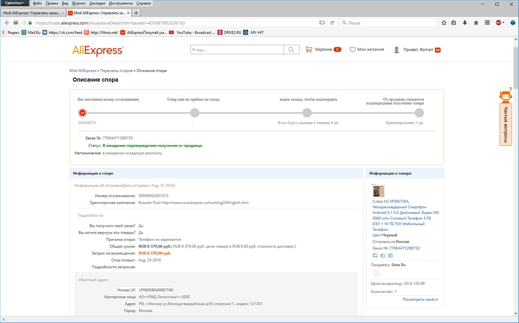Open the vk.com/feed bookmark
Image resolution: width=519 pixels, height=323 pixels.
(x=62, y=32)
